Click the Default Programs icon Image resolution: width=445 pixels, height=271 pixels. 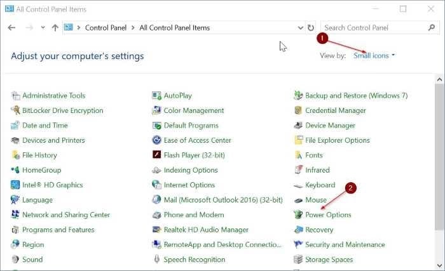(x=156, y=125)
